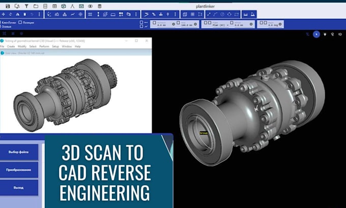
Task: Click the diagonal line draw tool
Action: click(x=209, y=14)
